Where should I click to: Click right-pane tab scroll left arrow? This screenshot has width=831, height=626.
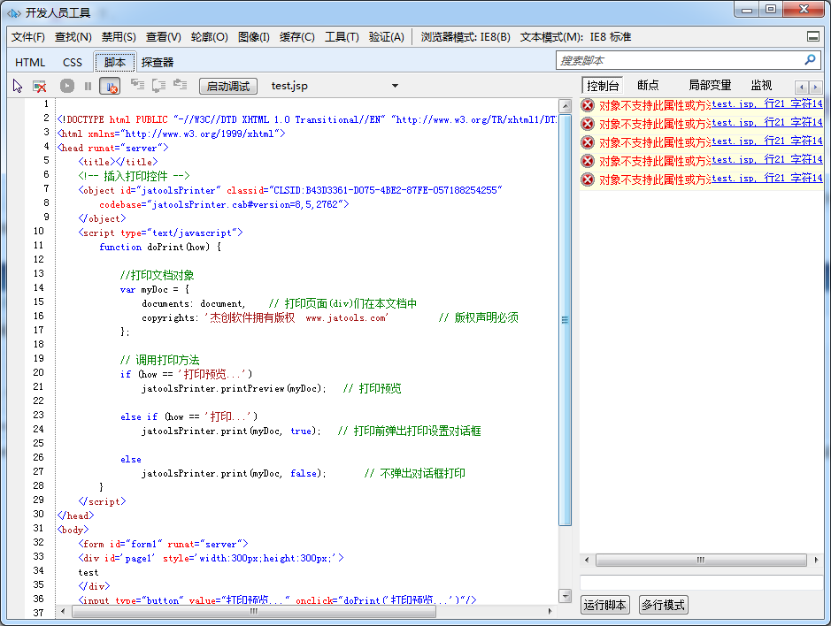[802, 87]
